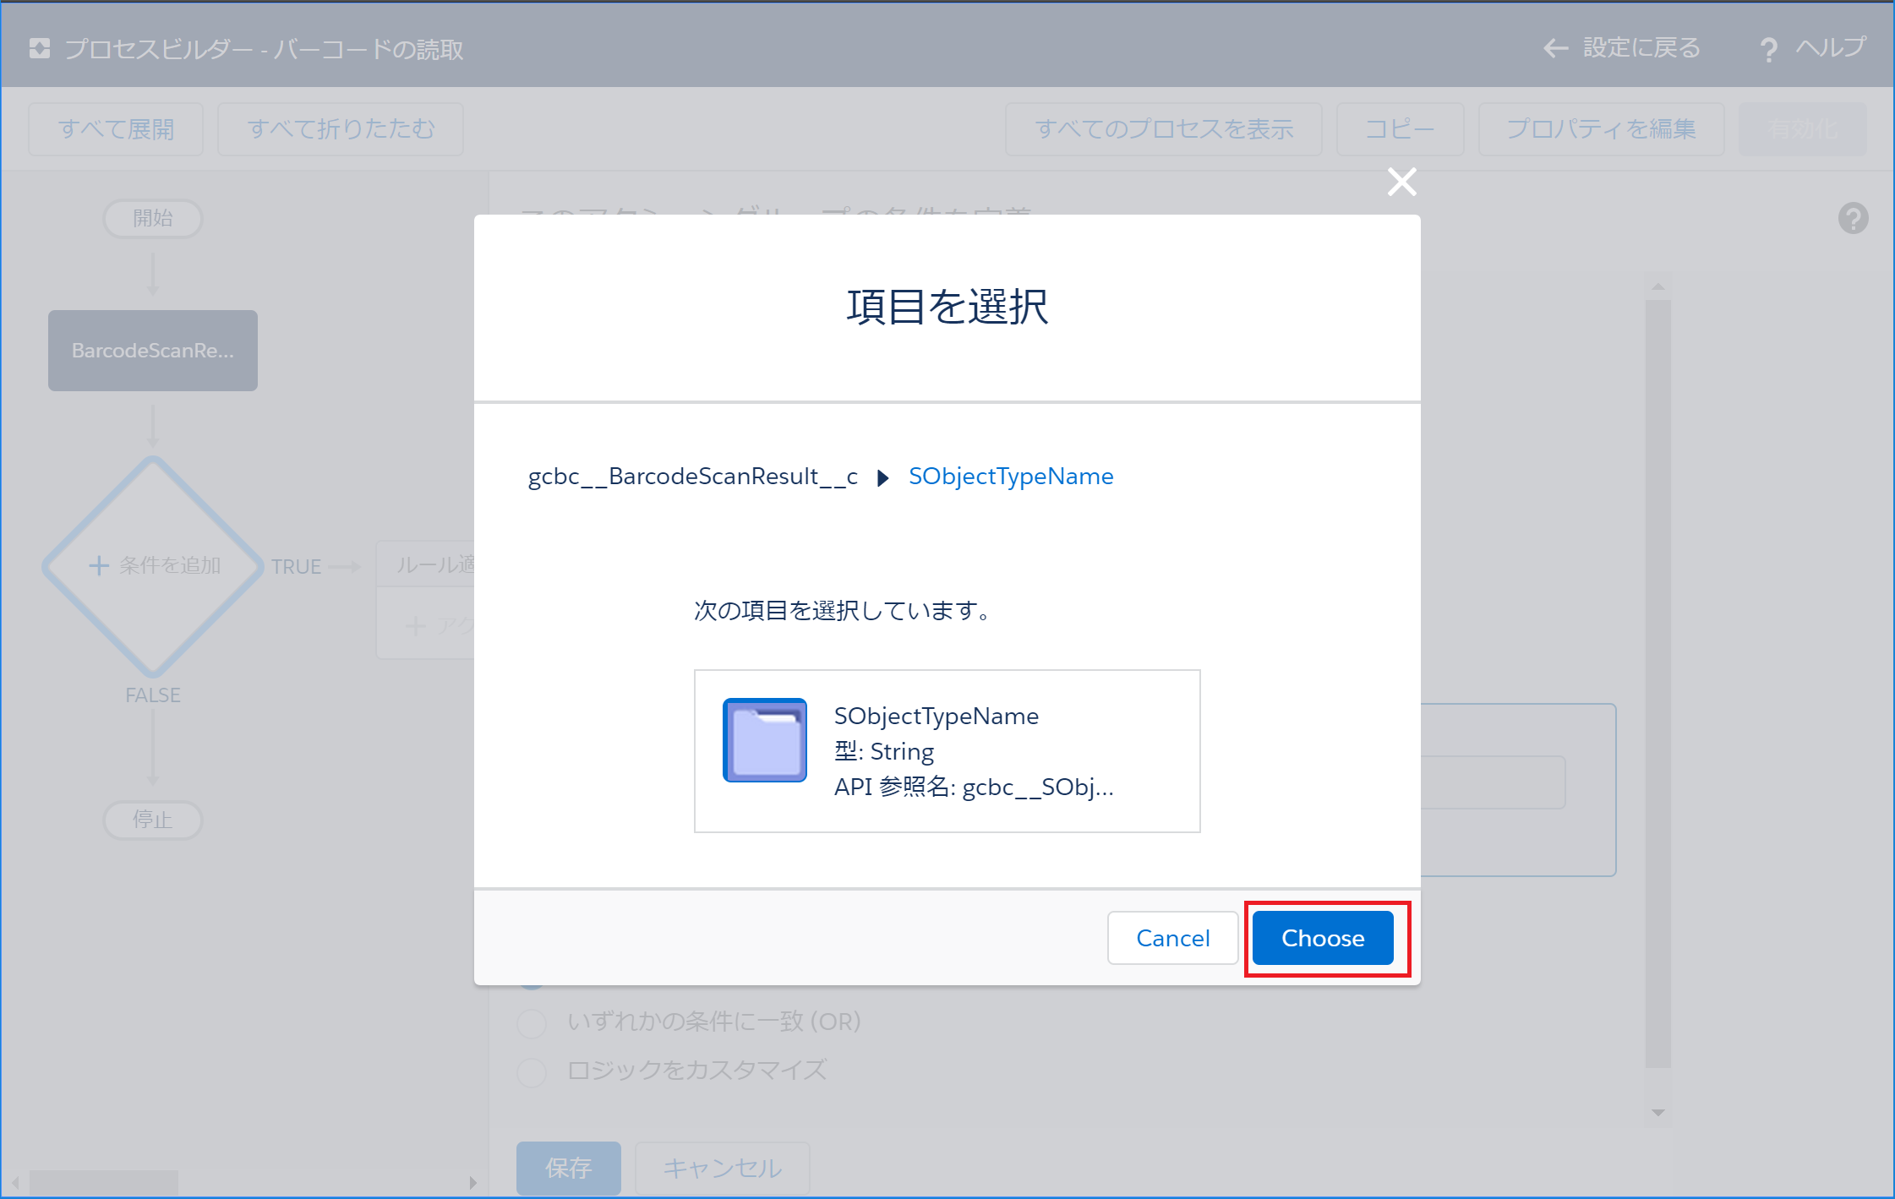
Task: Click the vertical scrollbar thumb in panel
Action: (1658, 683)
